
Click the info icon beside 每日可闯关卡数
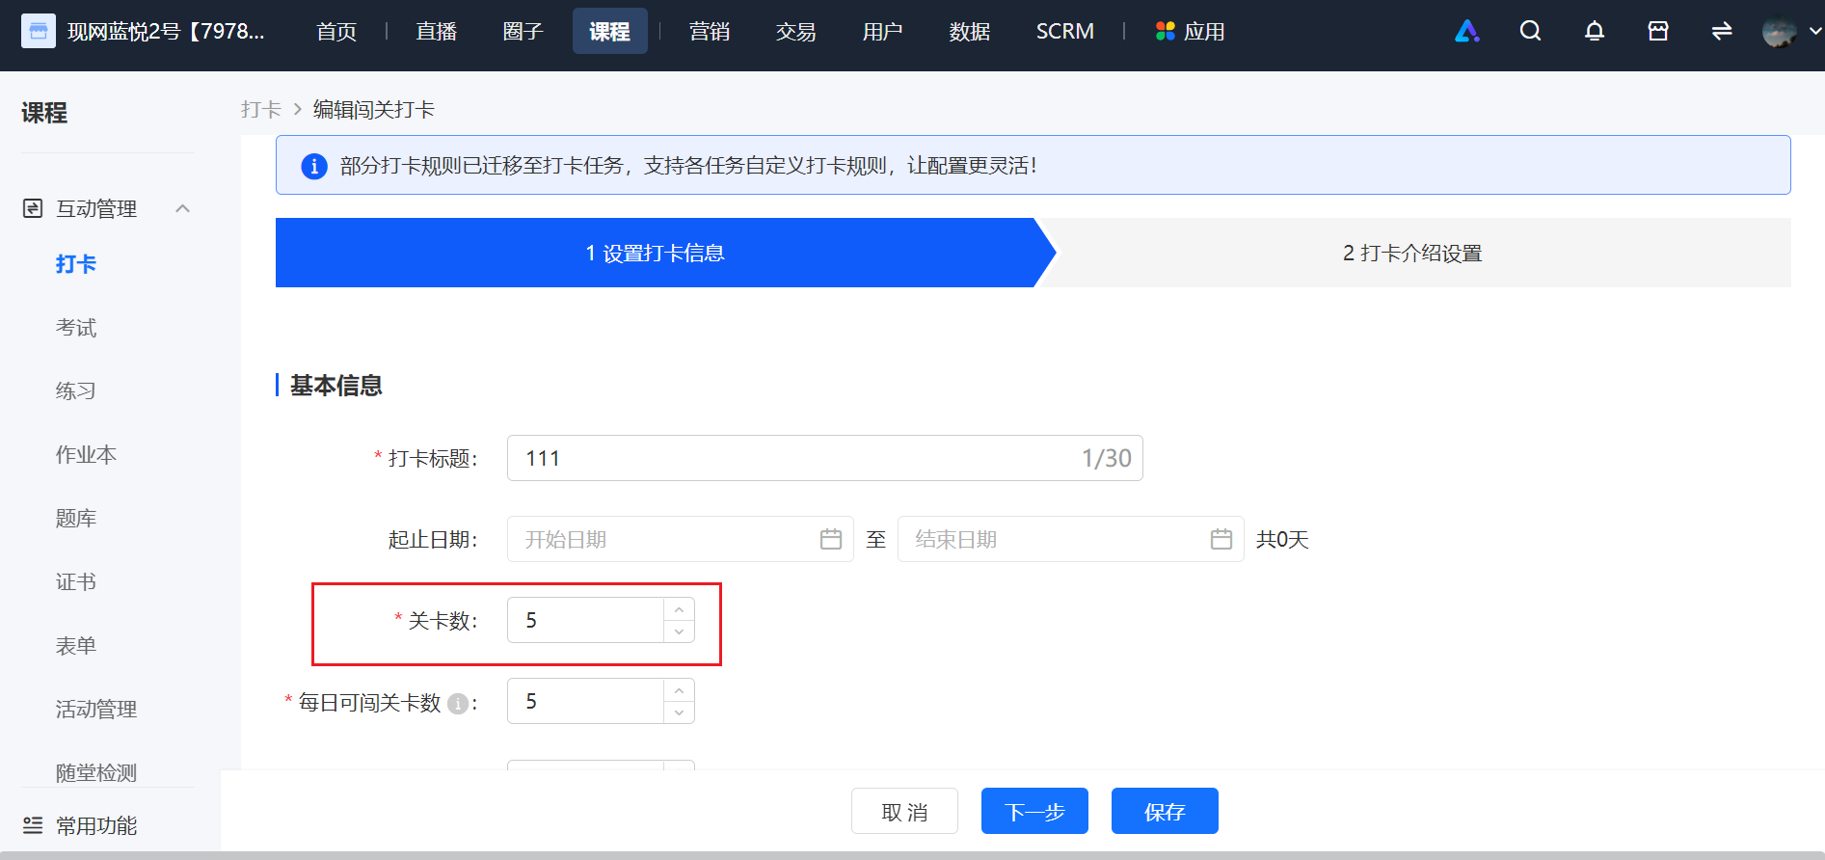(x=458, y=704)
